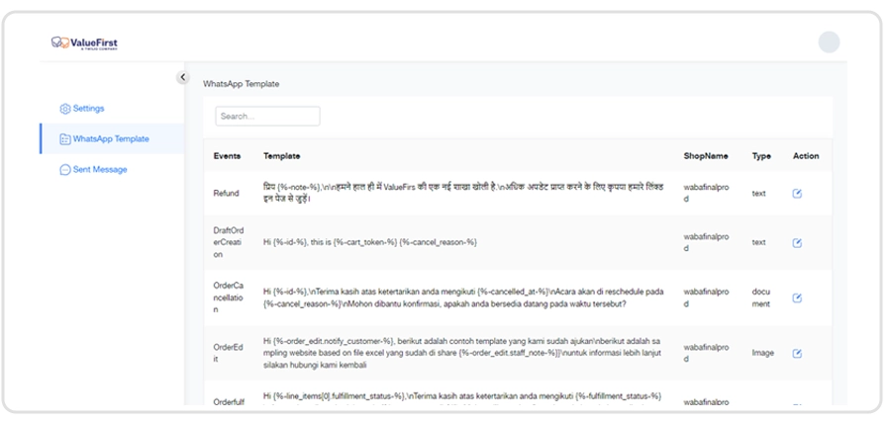This screenshot has width=891, height=422.
Task: Open the Settings menu item label
Action: point(88,109)
